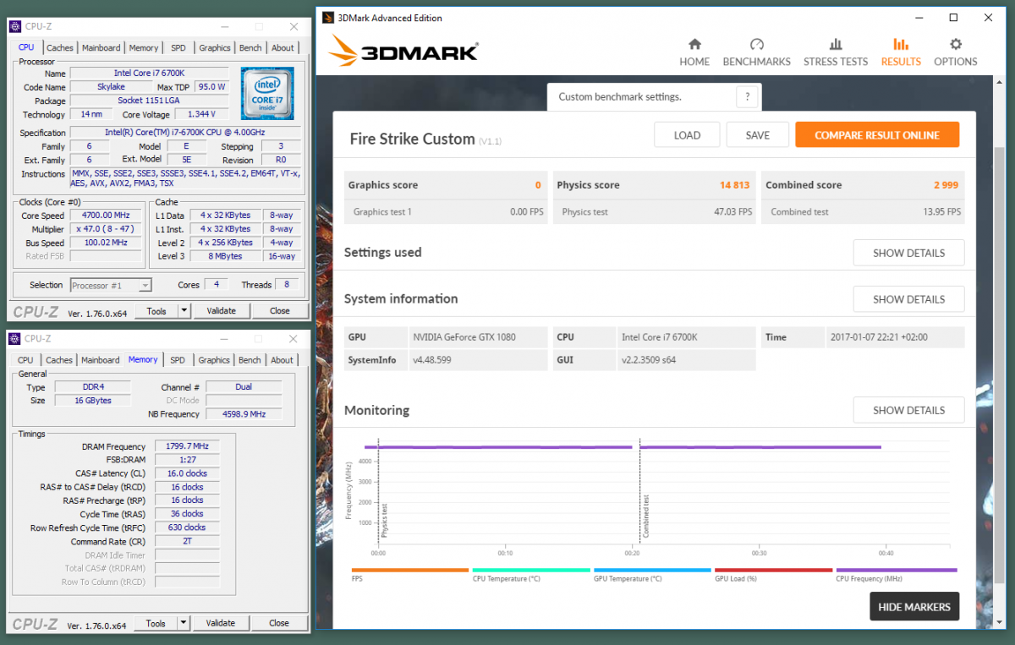
Task: Click LOAD in the Fire Strike result panel
Action: click(687, 135)
